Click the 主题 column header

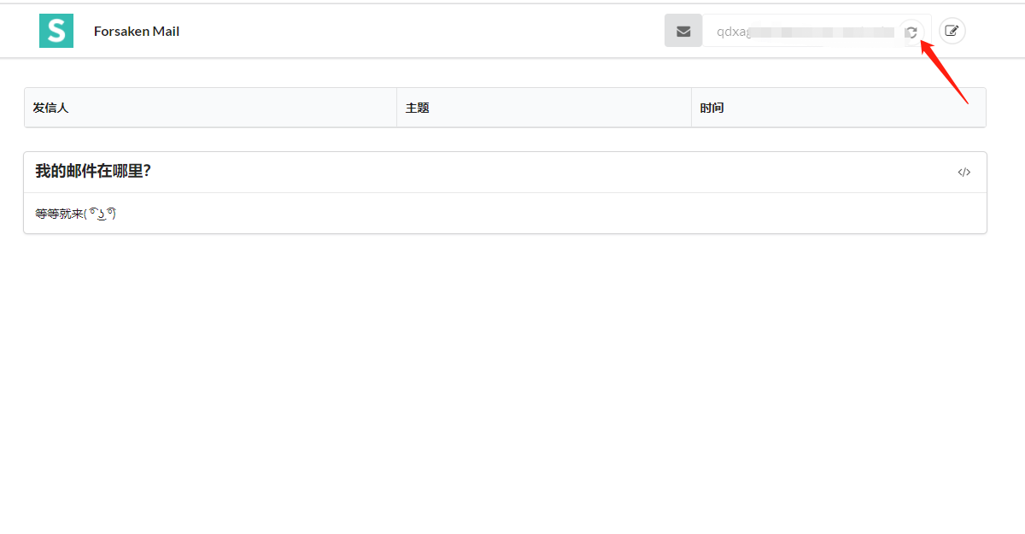point(544,108)
